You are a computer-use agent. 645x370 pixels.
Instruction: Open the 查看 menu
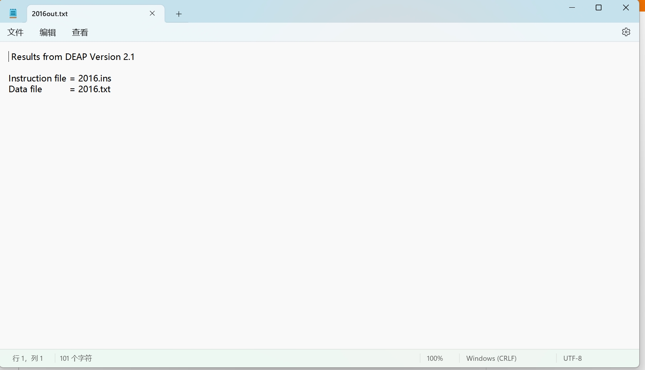click(x=80, y=32)
